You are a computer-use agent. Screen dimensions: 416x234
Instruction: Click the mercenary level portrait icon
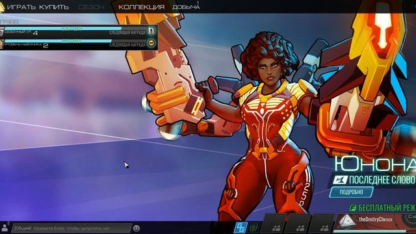pyautogui.click(x=1, y=44)
